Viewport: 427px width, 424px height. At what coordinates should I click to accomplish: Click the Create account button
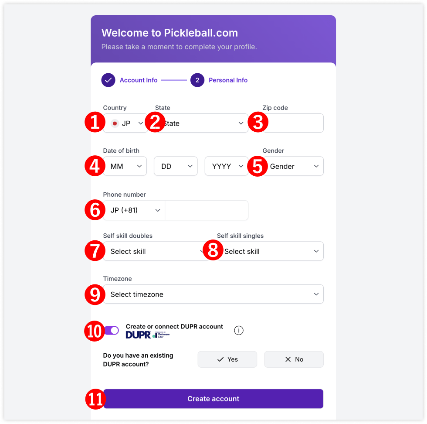coord(213,399)
